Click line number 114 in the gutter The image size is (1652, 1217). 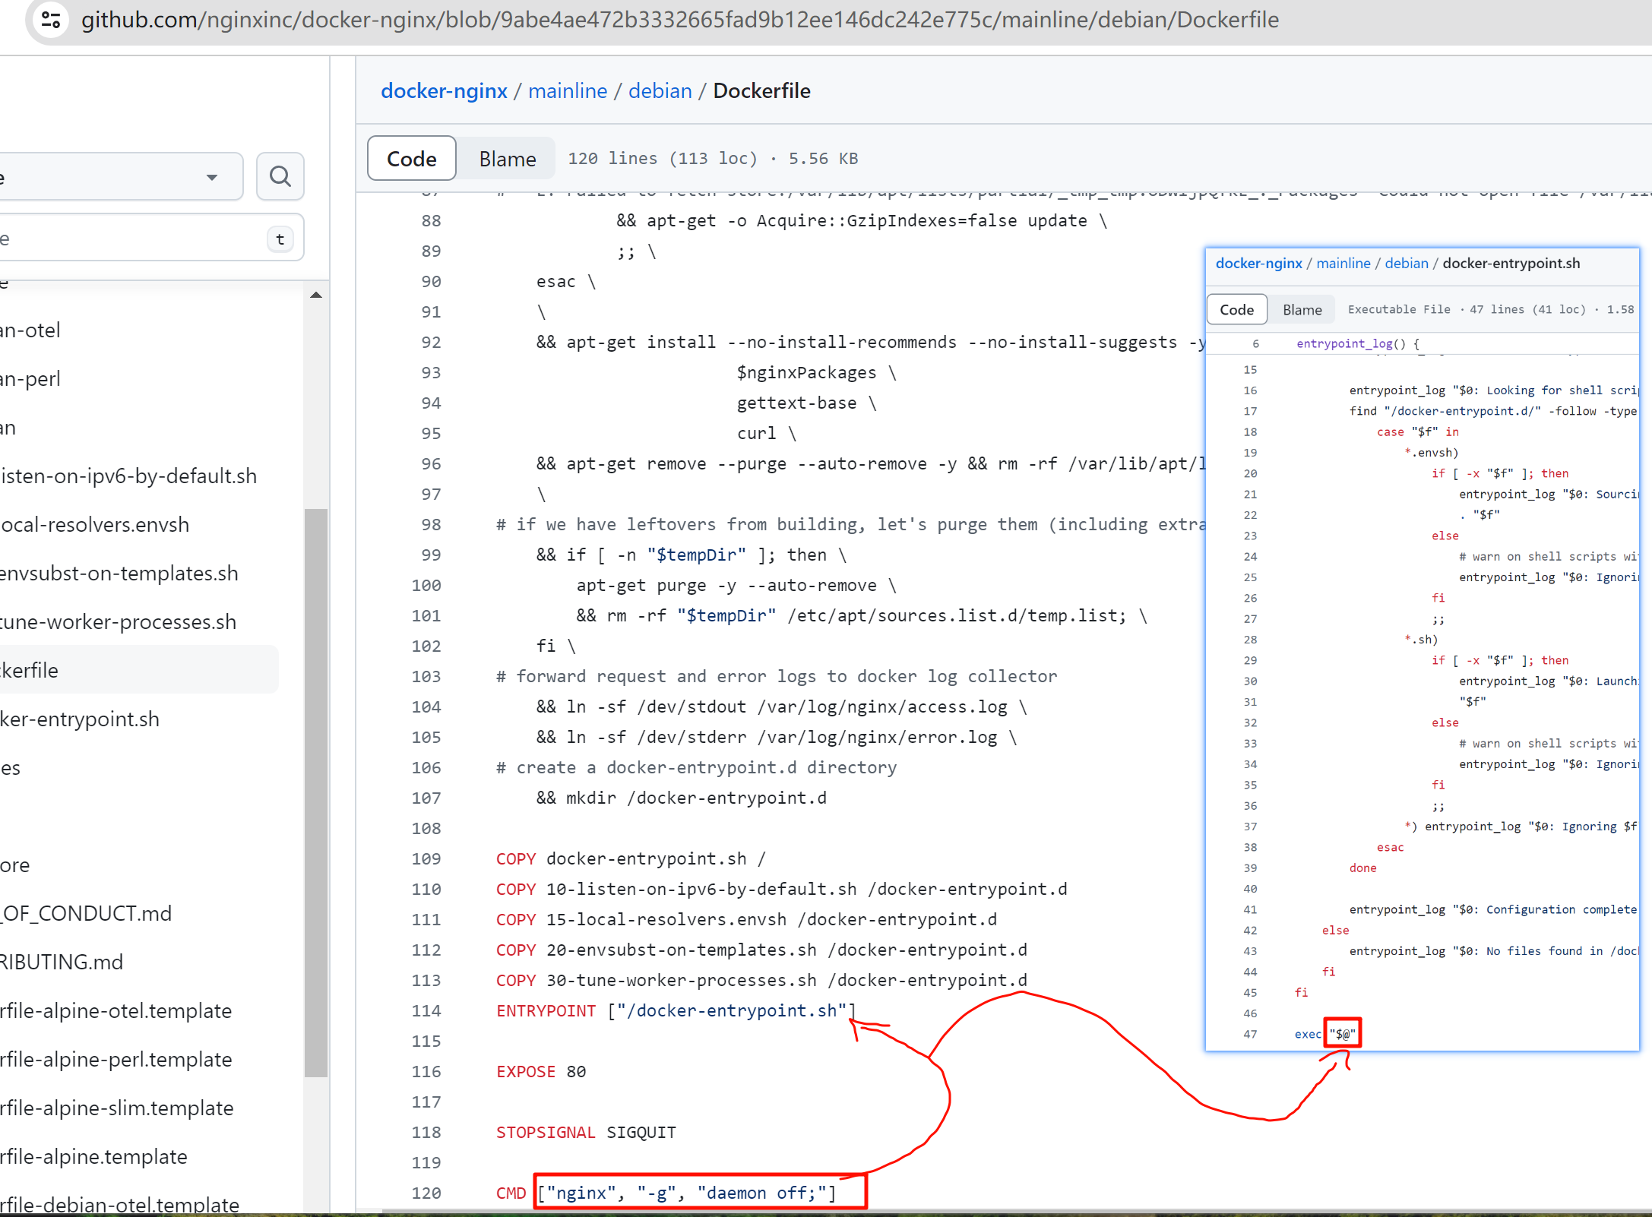[x=426, y=1010]
